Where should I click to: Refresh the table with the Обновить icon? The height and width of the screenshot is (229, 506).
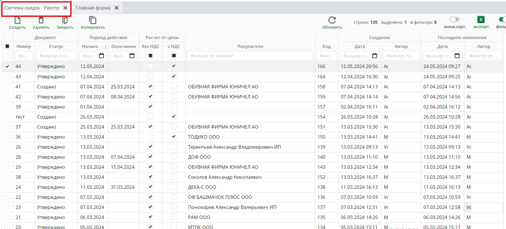pyautogui.click(x=332, y=20)
